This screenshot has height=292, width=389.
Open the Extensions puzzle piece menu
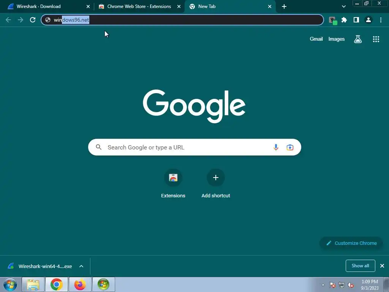click(x=344, y=20)
